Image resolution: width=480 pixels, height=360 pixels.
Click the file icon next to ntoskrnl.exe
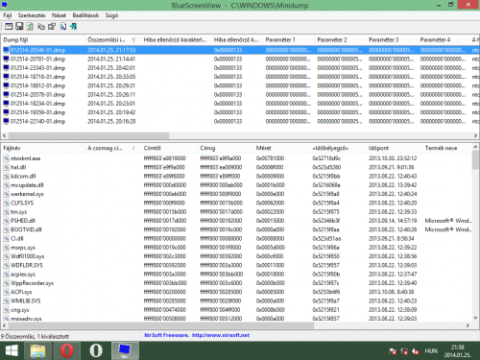coord(6,158)
